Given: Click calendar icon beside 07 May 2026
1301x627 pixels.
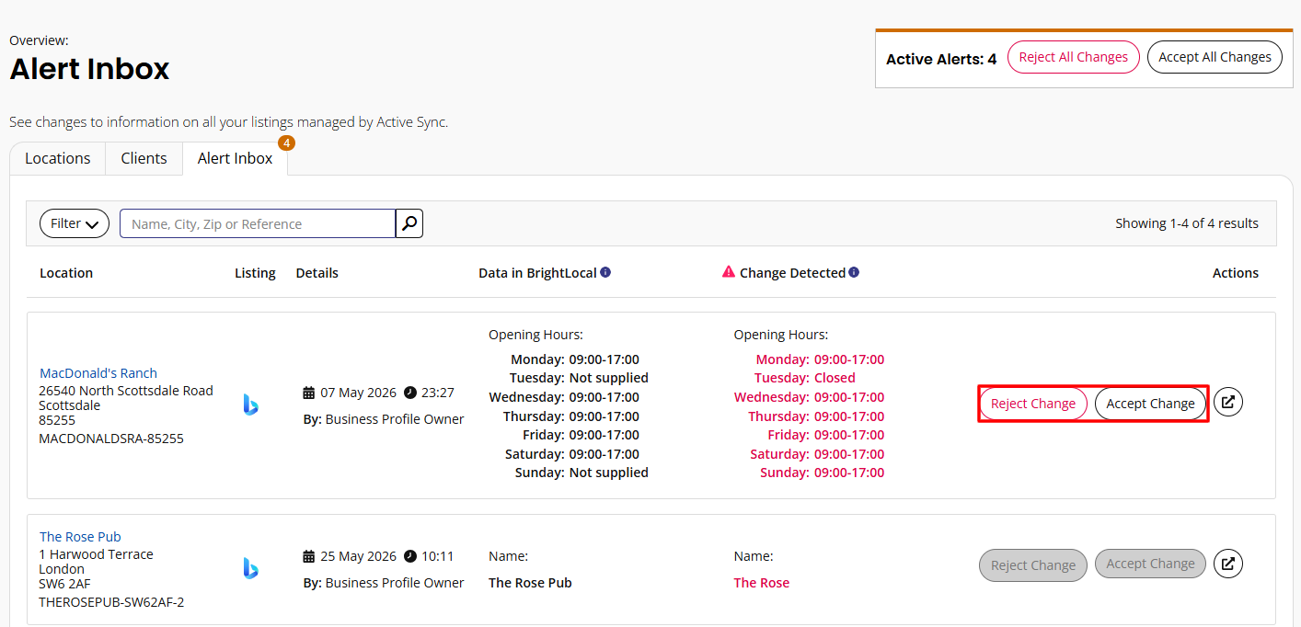Looking at the screenshot, I should (x=309, y=393).
